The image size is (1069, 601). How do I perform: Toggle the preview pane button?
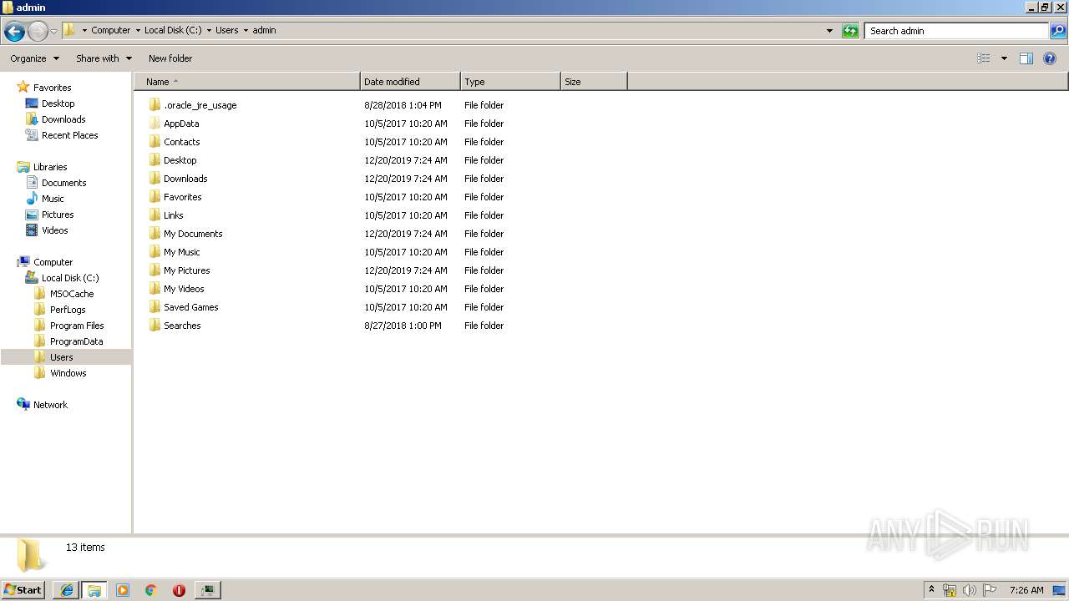[1026, 58]
